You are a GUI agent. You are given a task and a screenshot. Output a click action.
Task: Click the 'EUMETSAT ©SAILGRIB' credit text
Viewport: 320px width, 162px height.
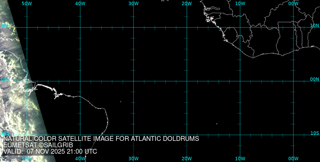38,145
